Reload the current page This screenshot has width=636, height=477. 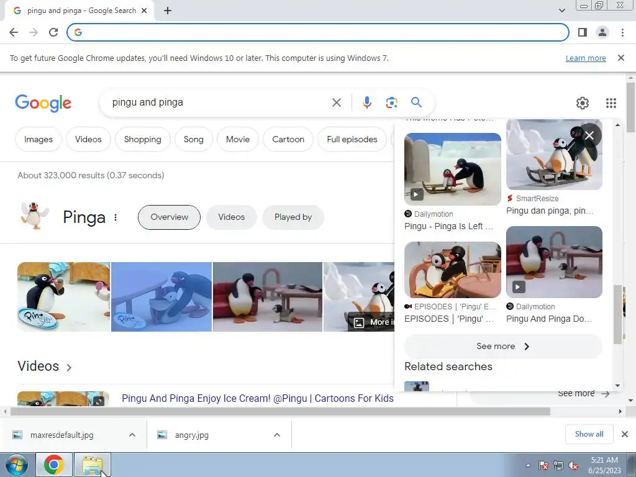coord(53,32)
